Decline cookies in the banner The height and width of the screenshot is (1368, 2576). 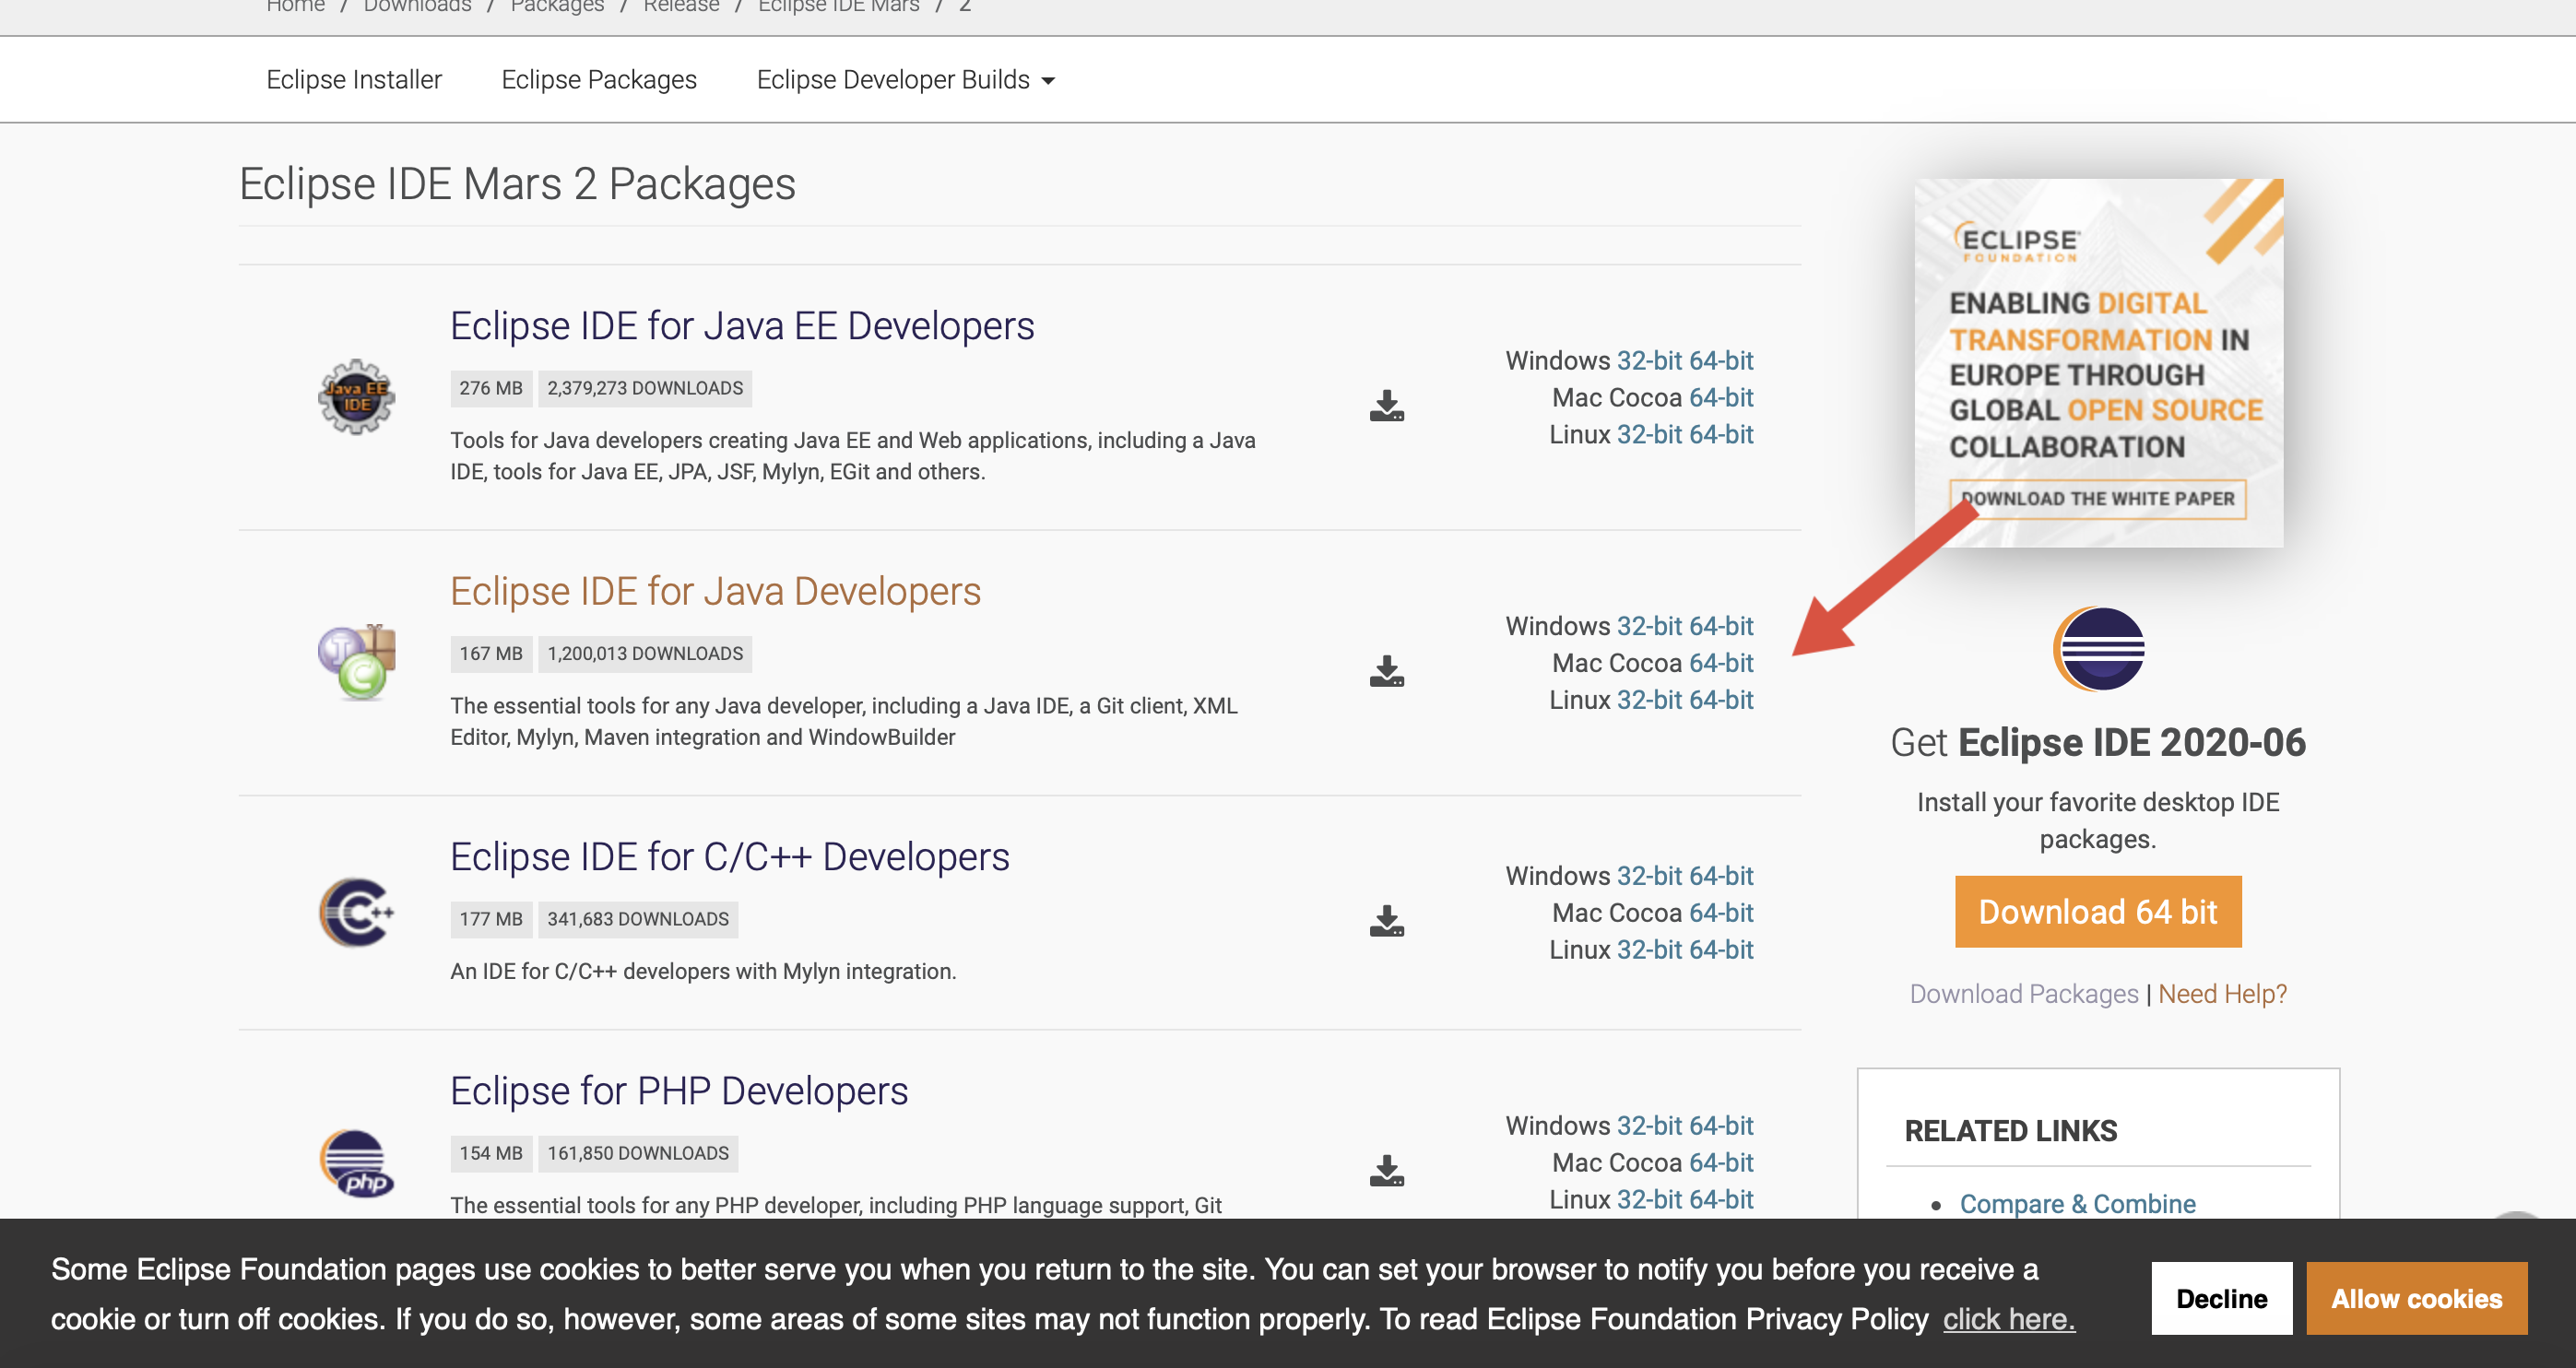(x=2221, y=1298)
